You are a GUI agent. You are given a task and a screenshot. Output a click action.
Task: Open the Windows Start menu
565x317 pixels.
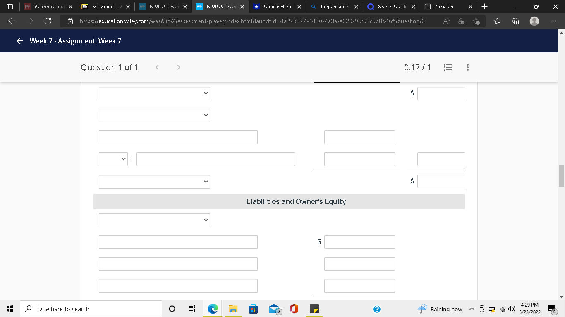(10, 309)
